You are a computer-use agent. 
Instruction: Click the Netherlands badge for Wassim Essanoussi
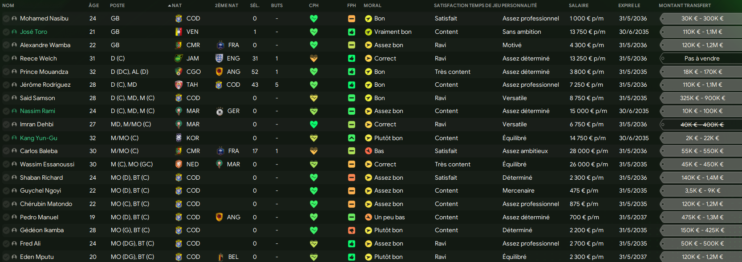click(x=178, y=164)
